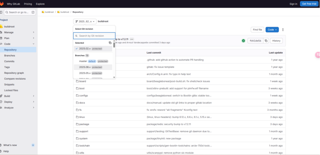Screen dimensions: 320x155
Task: Click What's new in sidebar
Action: [18, 145]
